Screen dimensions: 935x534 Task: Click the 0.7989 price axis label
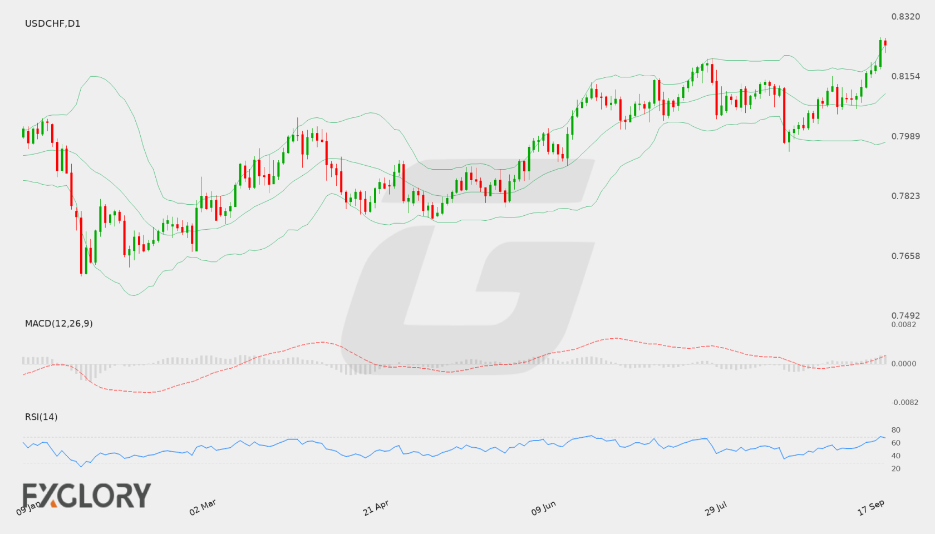[906, 136]
